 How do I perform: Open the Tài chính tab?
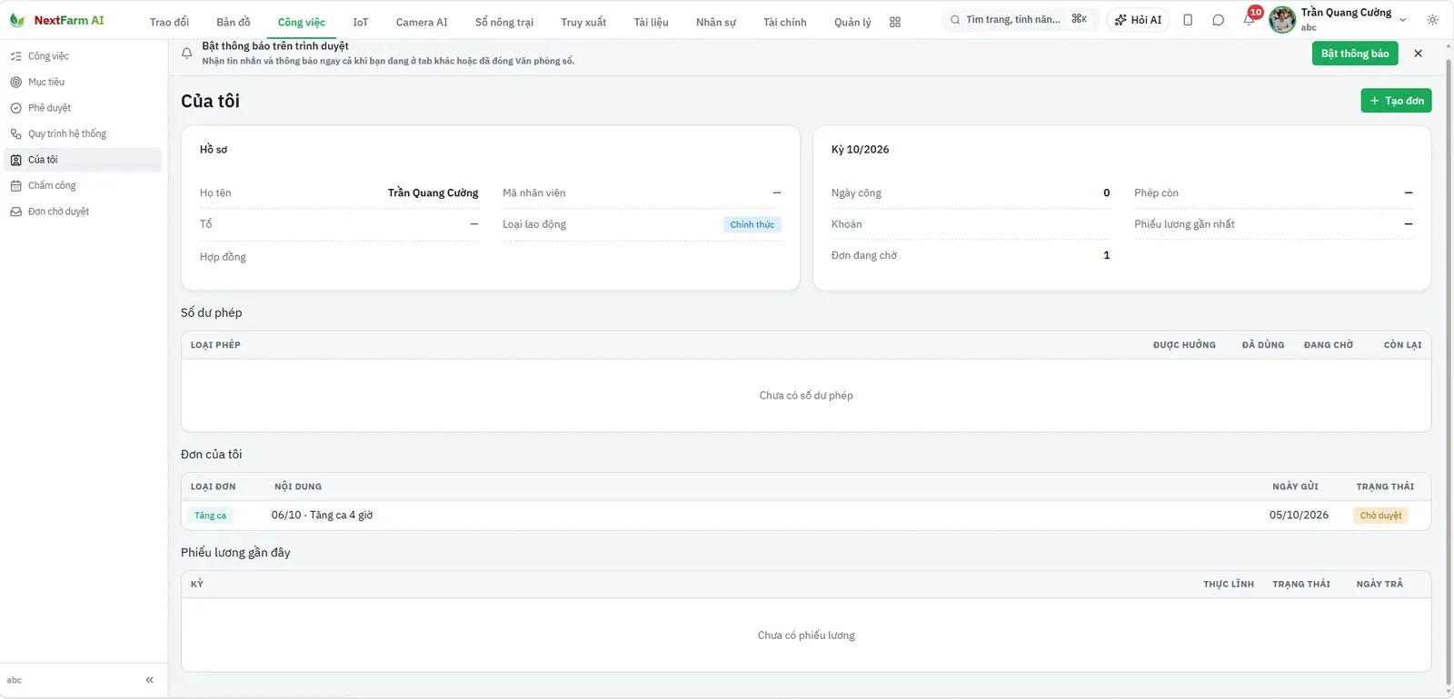785,22
